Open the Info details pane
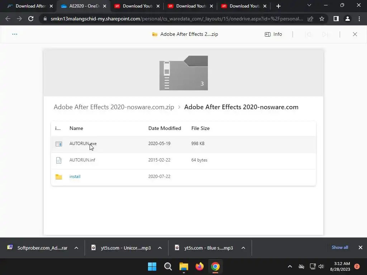Image resolution: width=367 pixels, height=275 pixels. 273,34
